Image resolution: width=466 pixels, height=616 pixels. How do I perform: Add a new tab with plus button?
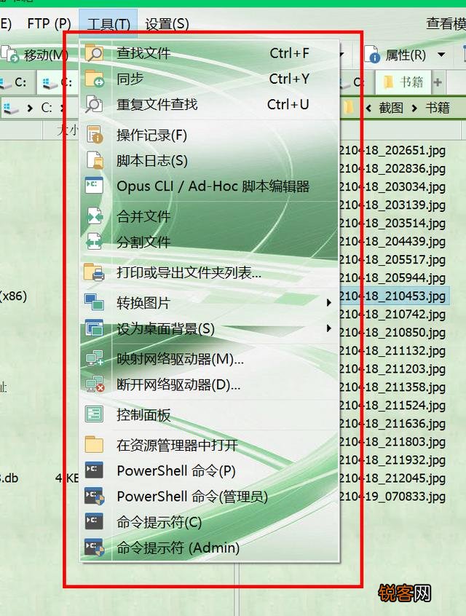tap(438, 82)
